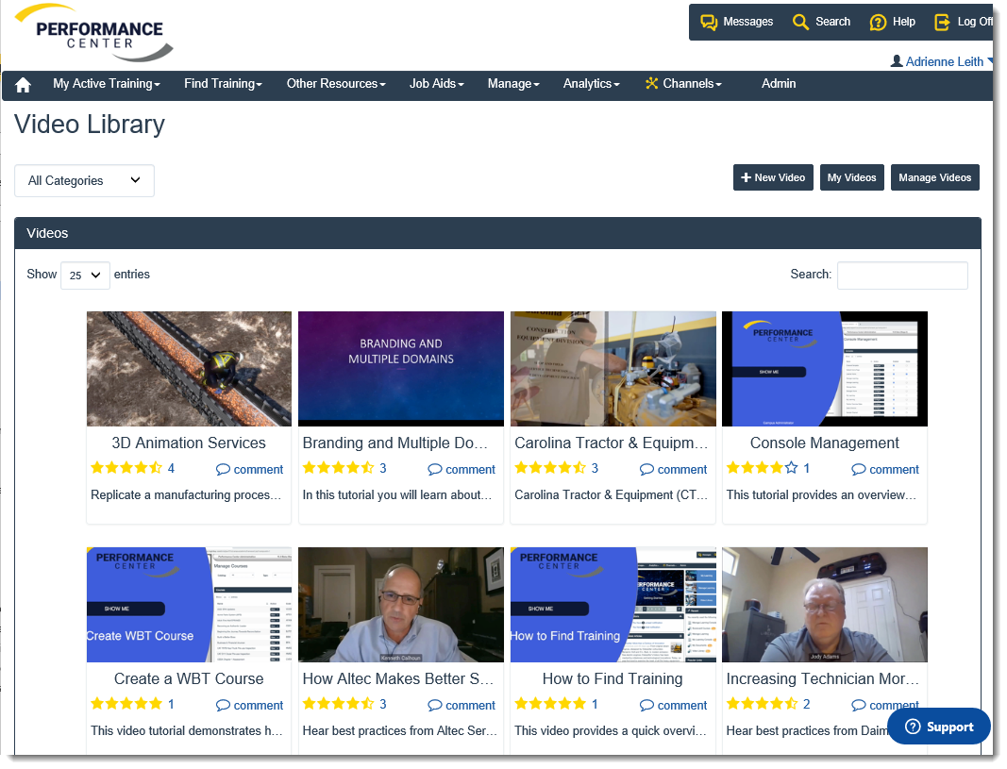Image resolution: width=1007 pixels, height=769 pixels.
Task: Play the Branding and Multiple Domains thumbnail
Action: click(x=401, y=368)
